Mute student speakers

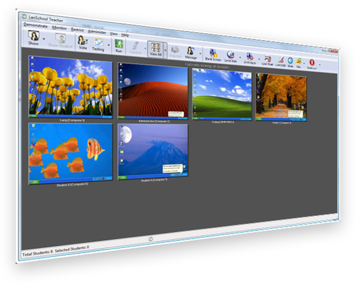click(290, 61)
